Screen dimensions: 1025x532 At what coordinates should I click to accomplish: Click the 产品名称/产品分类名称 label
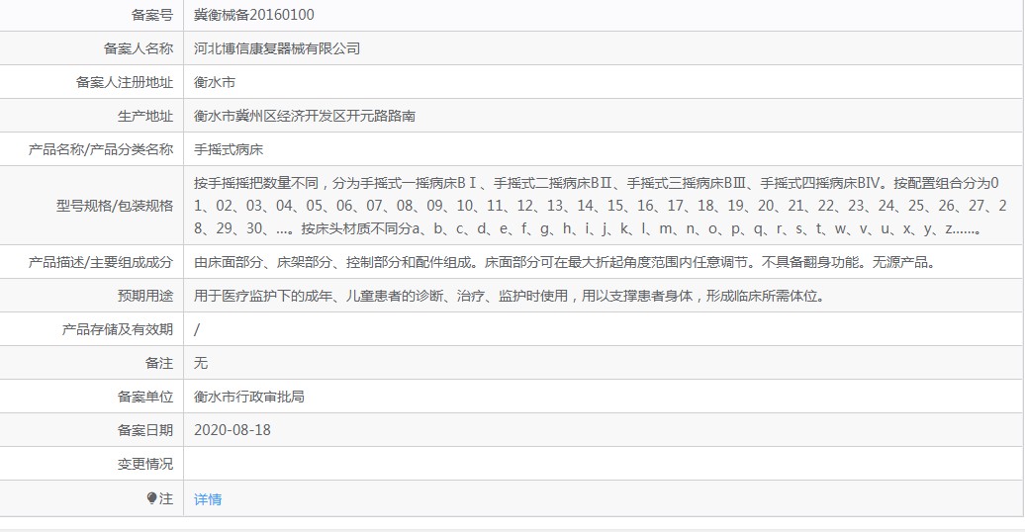tap(101, 149)
